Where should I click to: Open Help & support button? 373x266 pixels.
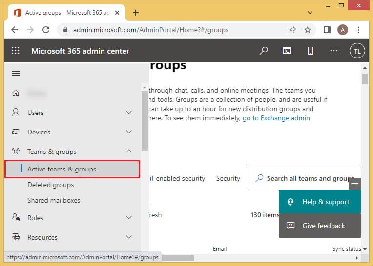coord(320,202)
